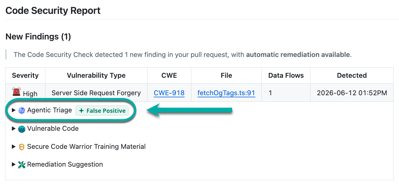This screenshot has height=185, width=399.
Task: Click the Data Flows column header
Action: [286, 75]
